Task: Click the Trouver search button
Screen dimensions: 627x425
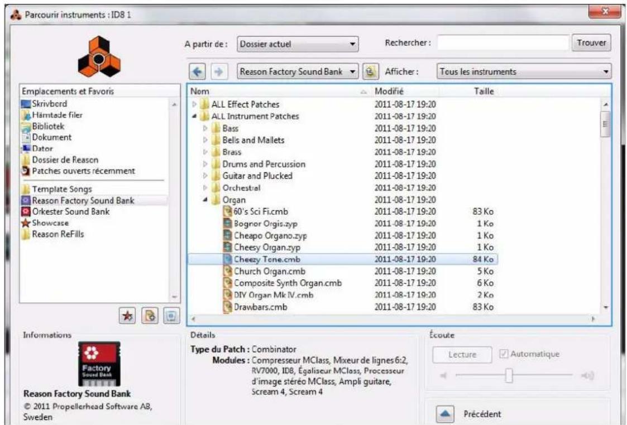Action: pos(591,43)
